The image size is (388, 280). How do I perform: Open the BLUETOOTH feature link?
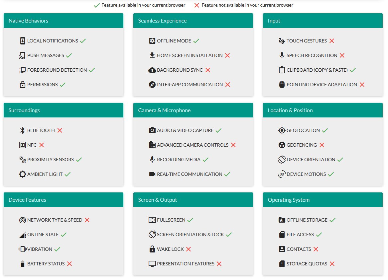(41, 130)
